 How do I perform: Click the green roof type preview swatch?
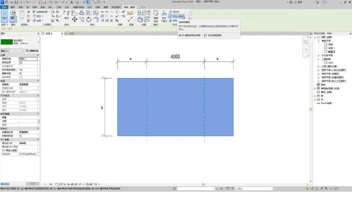pyautogui.click(x=7, y=42)
